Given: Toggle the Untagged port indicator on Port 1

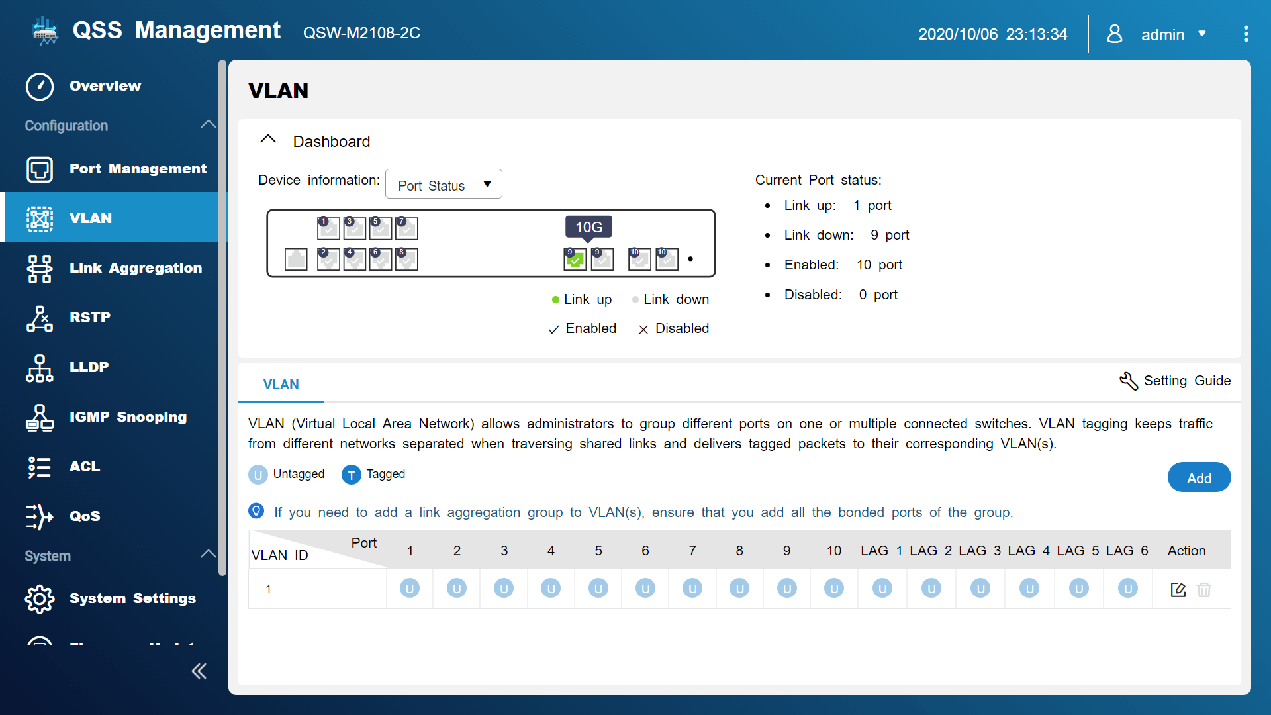Looking at the screenshot, I should [410, 589].
